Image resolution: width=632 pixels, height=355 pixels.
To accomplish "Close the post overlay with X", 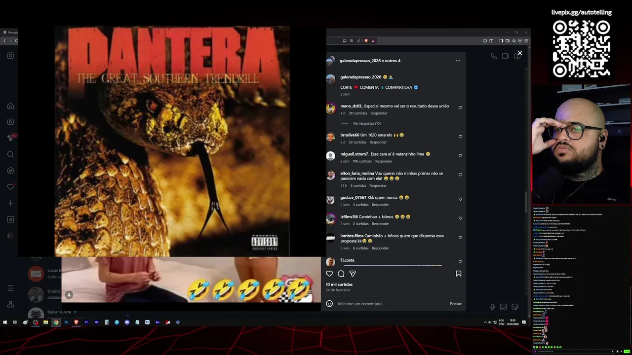I will tap(520, 53).
